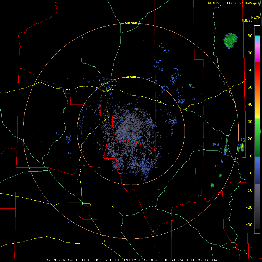Click the square highway junction marker
This screenshot has width=262, height=262.
pyautogui.click(x=83, y=204)
